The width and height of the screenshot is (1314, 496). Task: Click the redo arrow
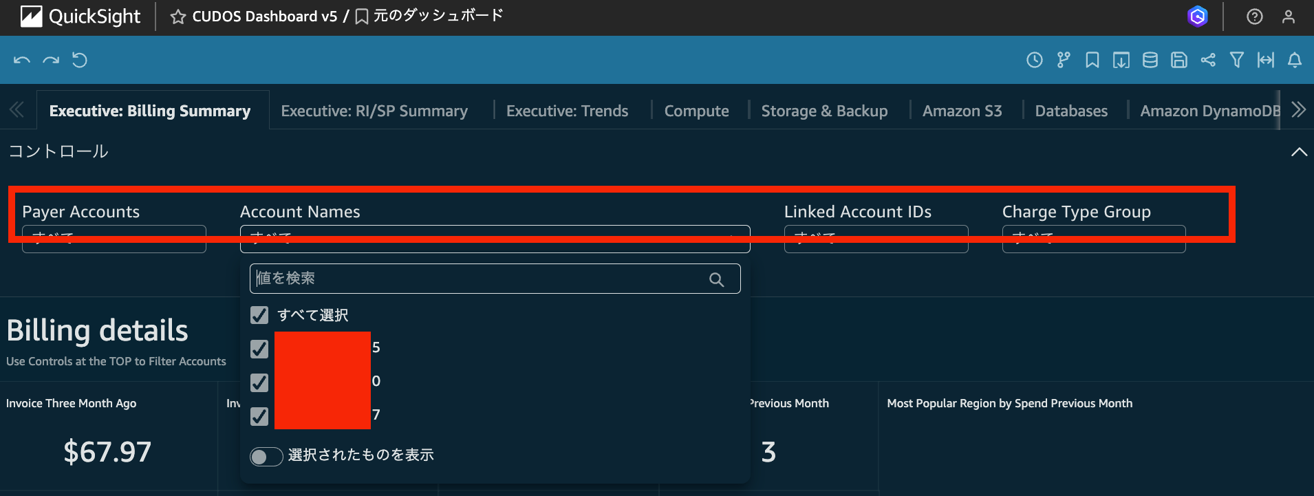(x=51, y=61)
